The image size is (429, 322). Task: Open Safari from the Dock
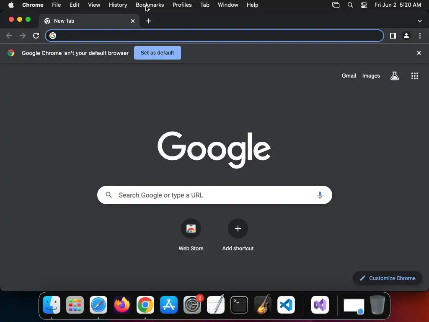click(x=98, y=305)
